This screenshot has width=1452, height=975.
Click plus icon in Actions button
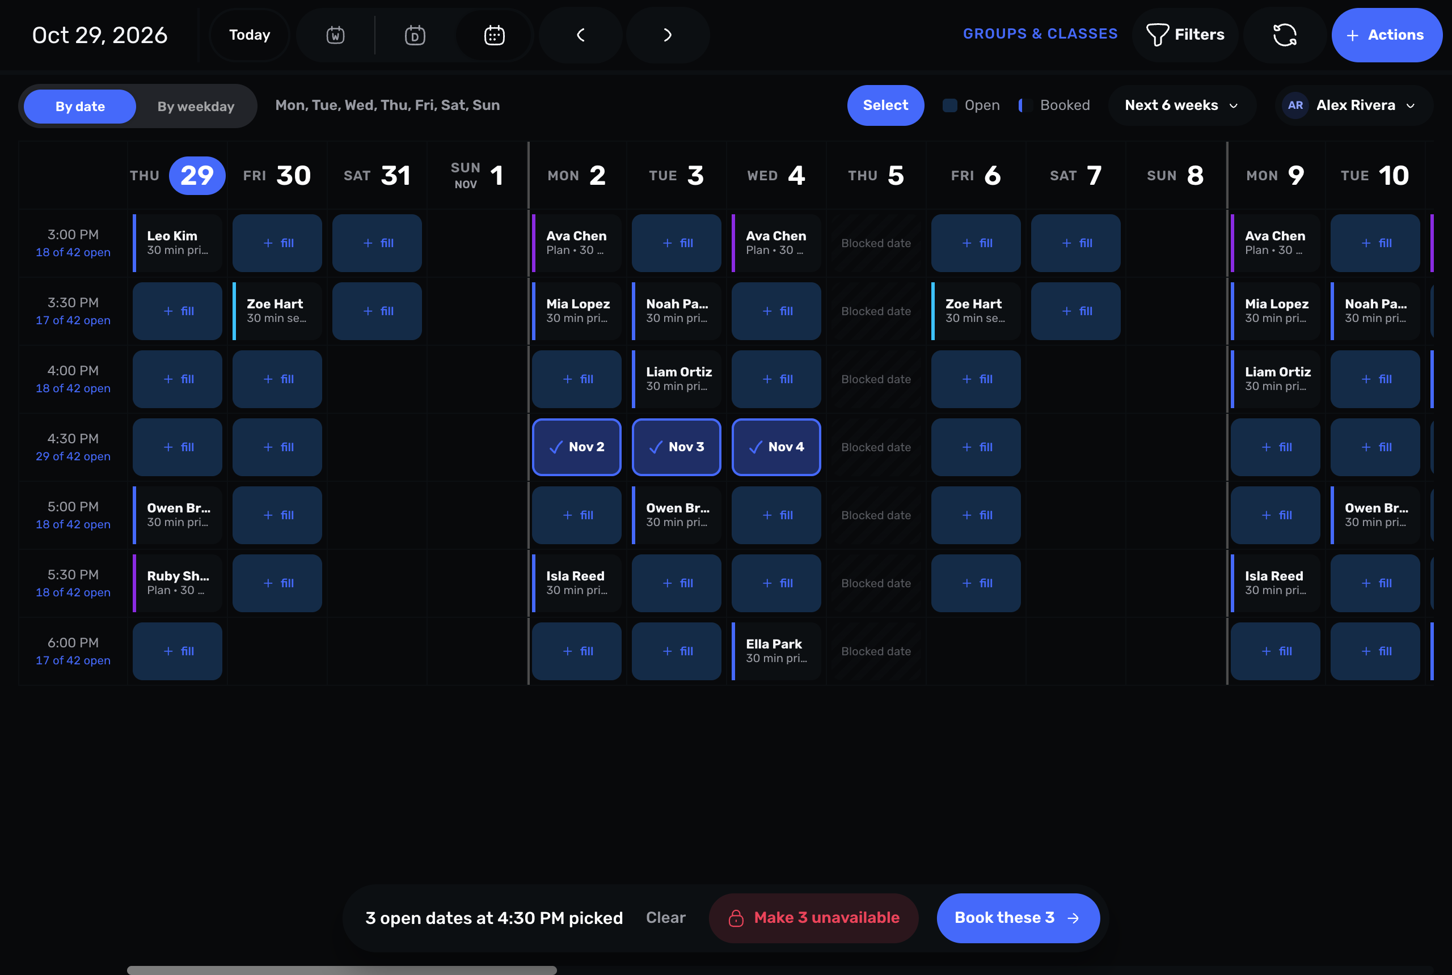click(1353, 36)
